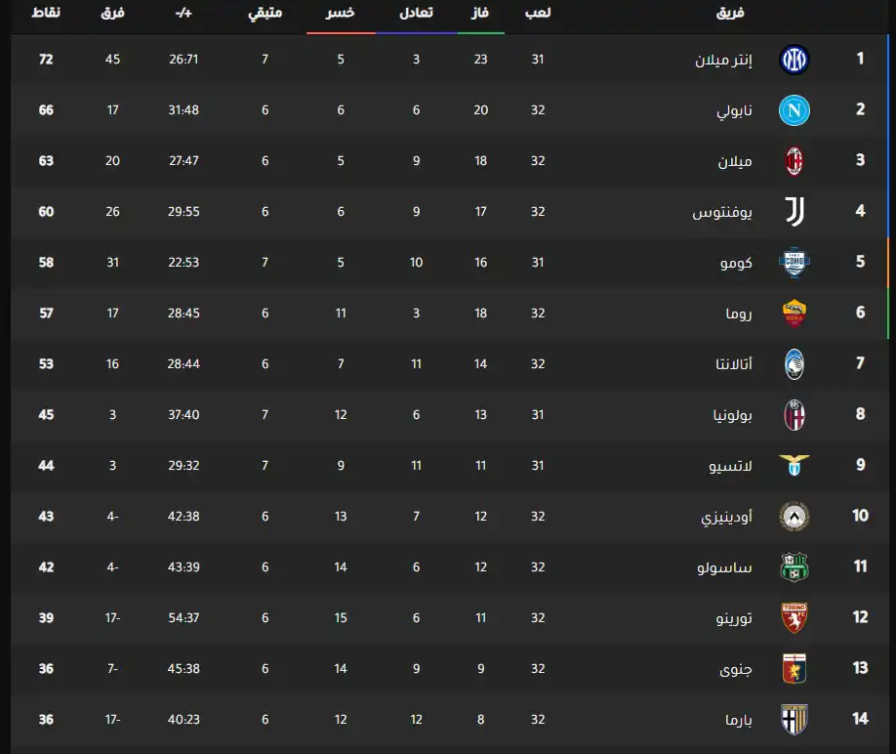Click the Napoli club crest
Image resolution: width=896 pixels, height=754 pixels.
coord(794,110)
